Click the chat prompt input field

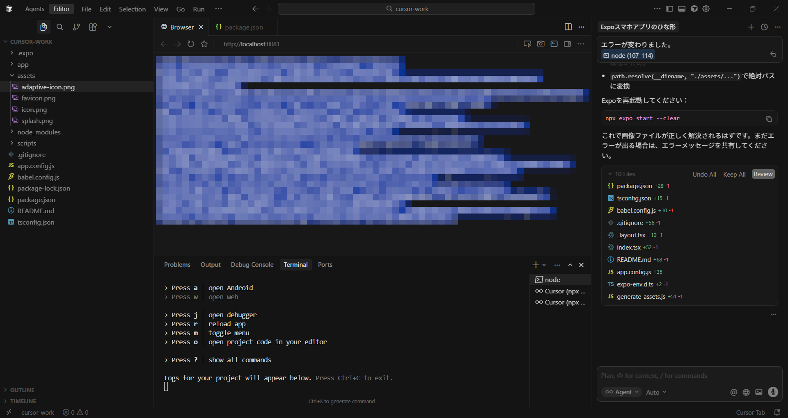point(689,376)
